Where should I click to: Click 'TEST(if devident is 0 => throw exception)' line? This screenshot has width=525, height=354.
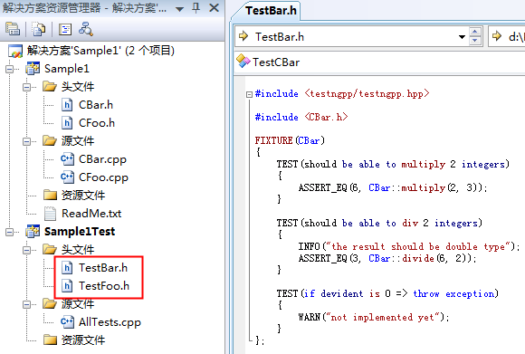pyautogui.click(x=387, y=293)
